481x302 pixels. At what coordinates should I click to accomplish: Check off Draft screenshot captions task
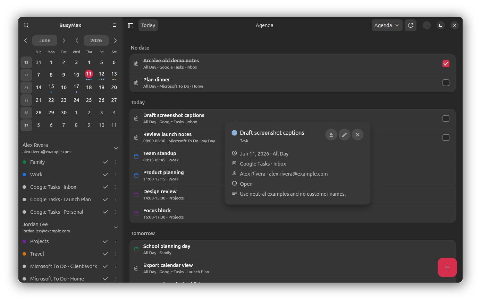pos(446,118)
